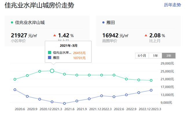The height and width of the screenshot is (114, 191).
Task: Click the 佳兆业水岸山城 legend label
Action: [x=30, y=22]
